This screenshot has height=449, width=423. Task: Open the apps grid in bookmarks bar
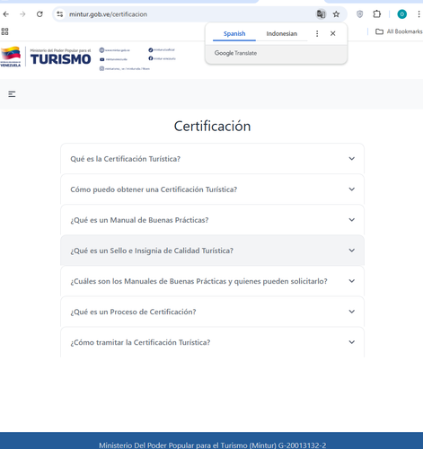[4, 31]
